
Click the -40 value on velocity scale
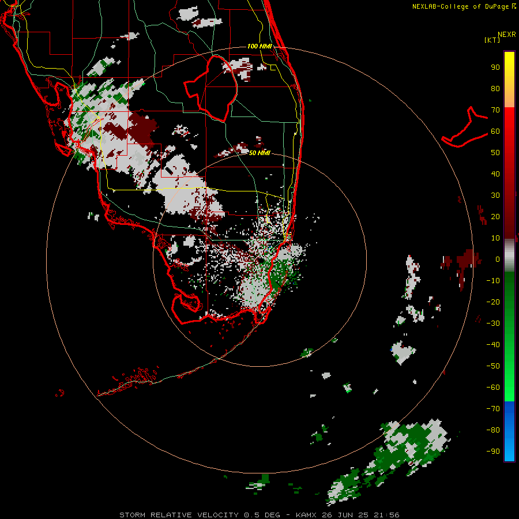coord(493,345)
